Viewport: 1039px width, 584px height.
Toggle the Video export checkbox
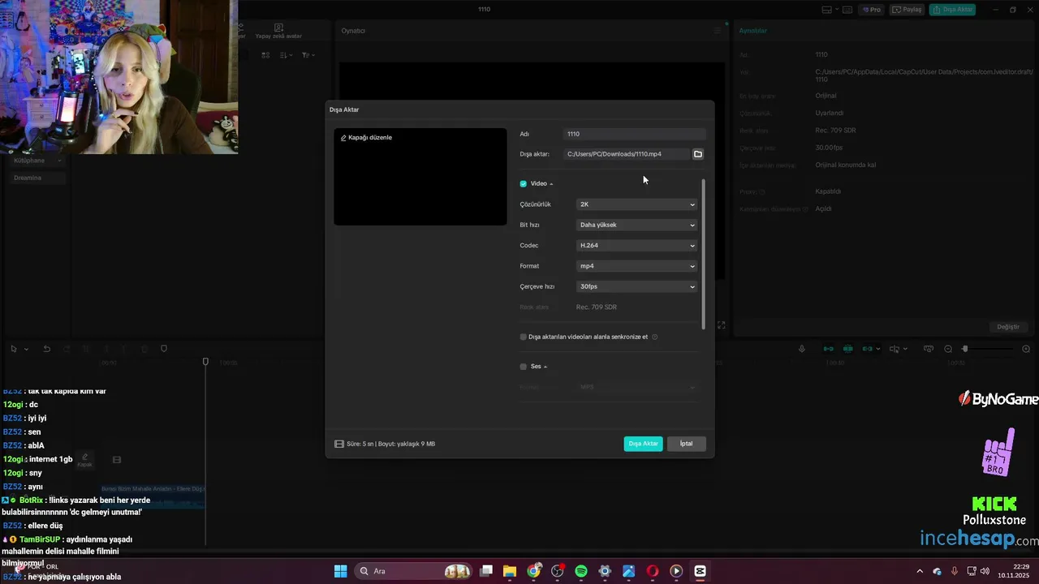(x=524, y=184)
